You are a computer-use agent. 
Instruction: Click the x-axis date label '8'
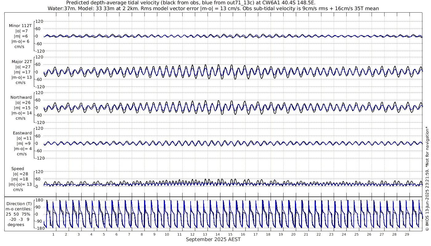coord(142,234)
